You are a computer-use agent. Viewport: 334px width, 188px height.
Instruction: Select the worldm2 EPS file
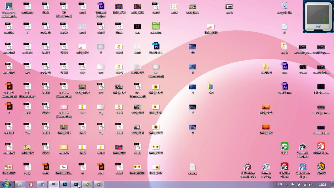click(9, 148)
